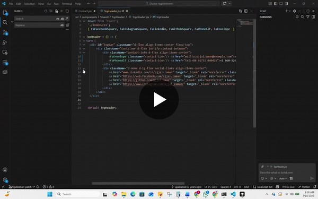This screenshot has height=199, width=318.
Task: Switch to Contact.jsx tab
Action: [85, 11]
